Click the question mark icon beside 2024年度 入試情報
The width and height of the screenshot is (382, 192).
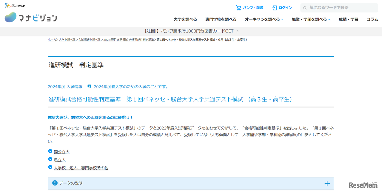(89, 86)
